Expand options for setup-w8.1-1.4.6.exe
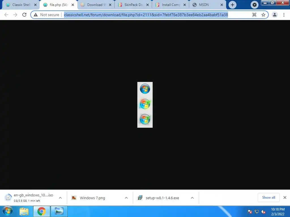 click(x=192, y=198)
